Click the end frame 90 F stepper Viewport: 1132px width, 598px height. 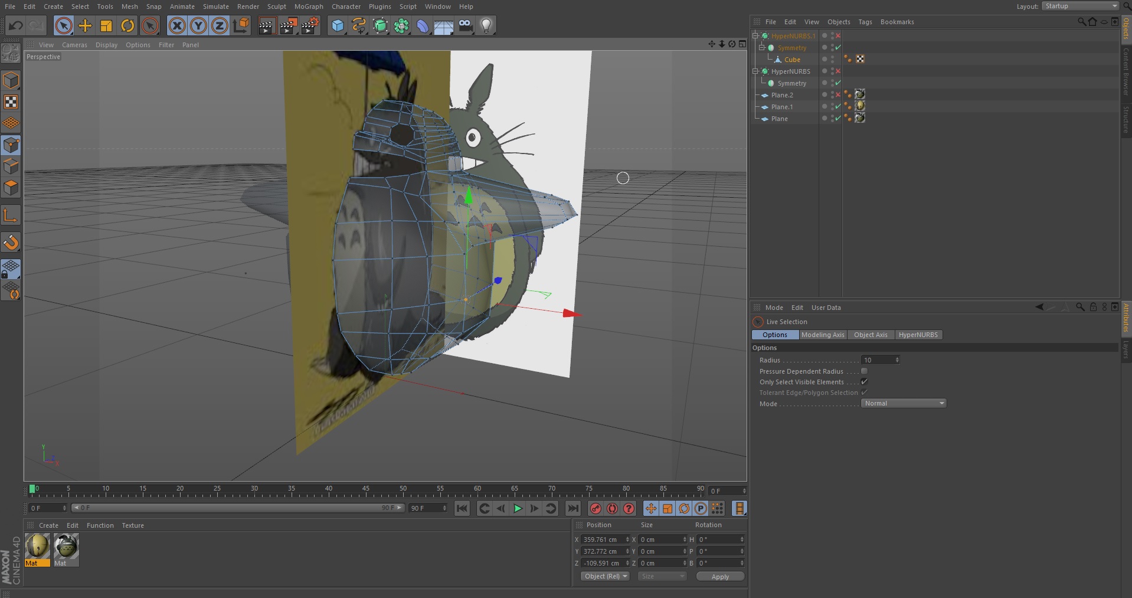[x=444, y=508]
